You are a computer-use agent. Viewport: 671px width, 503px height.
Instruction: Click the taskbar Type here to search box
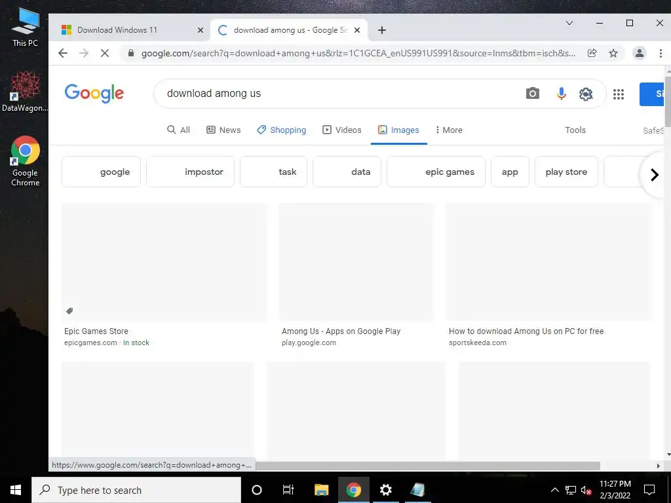tap(136, 490)
